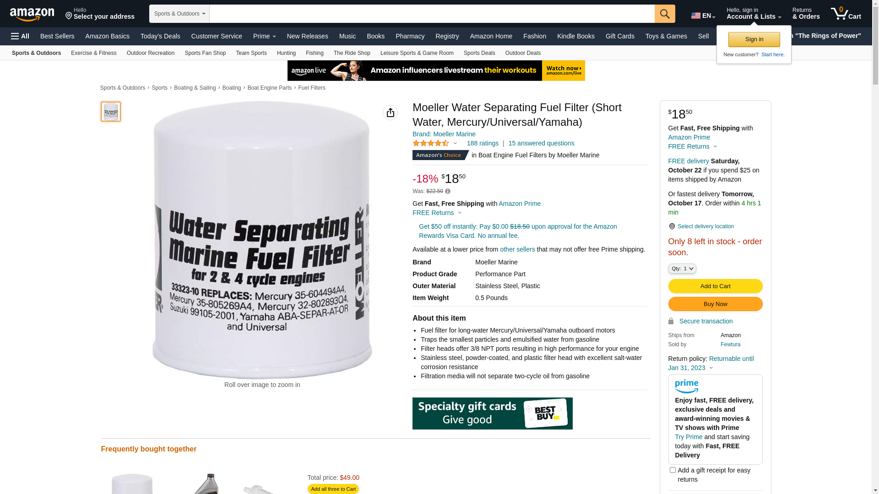This screenshot has width=879, height=494.
Task: Check Add a gift receipt checkbox
Action: (673, 470)
